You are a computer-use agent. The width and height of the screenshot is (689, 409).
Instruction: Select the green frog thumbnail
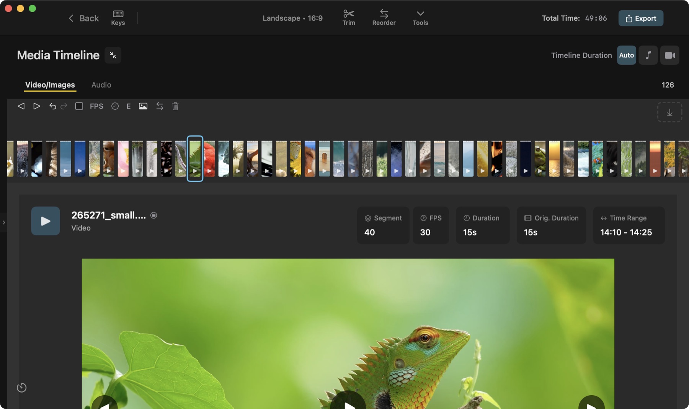[540, 159]
